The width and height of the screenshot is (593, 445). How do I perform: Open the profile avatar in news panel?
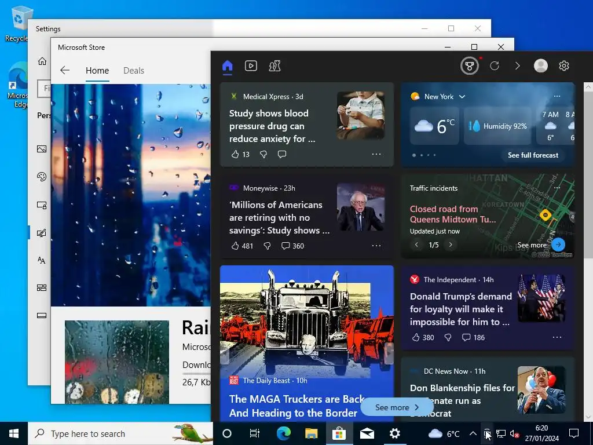point(541,66)
